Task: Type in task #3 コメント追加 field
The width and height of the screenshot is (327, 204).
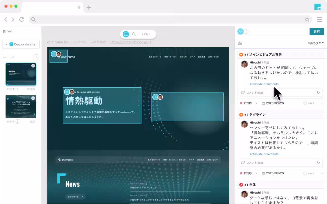Action: pos(278,93)
